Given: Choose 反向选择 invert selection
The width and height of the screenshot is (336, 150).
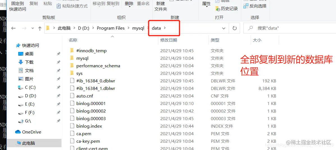Looking at the screenshot, I should pos(255,6).
